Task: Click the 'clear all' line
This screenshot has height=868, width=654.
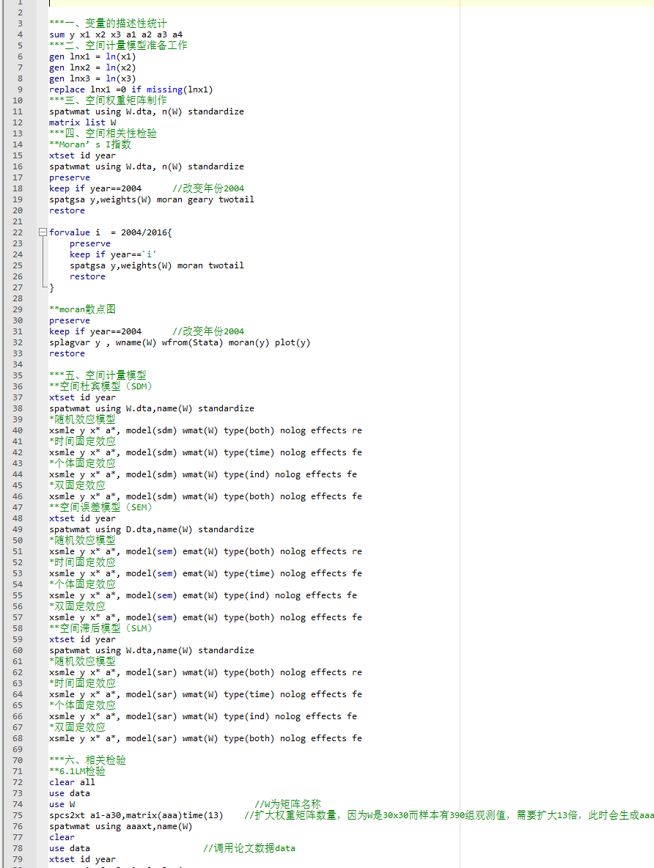Action: pos(72,782)
